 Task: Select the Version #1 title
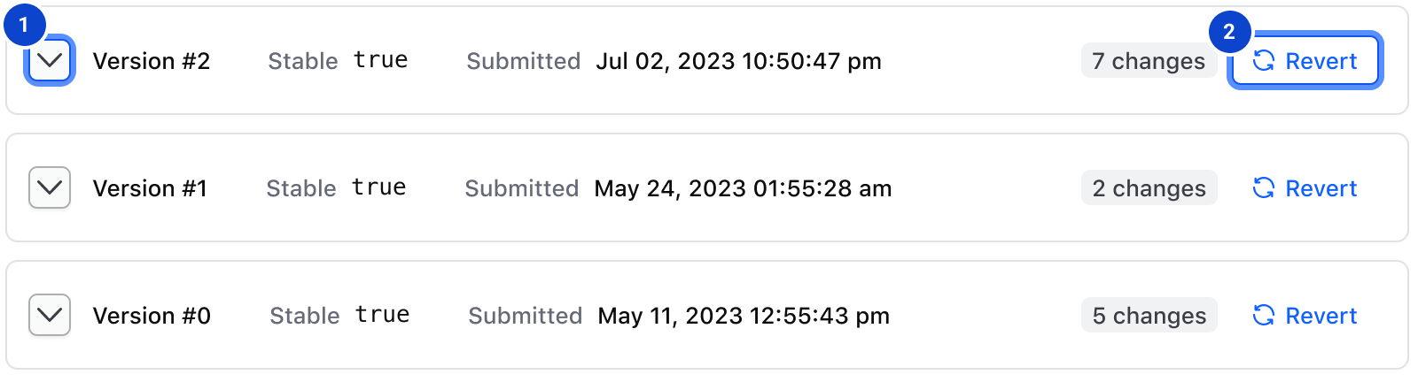pyautogui.click(x=150, y=188)
